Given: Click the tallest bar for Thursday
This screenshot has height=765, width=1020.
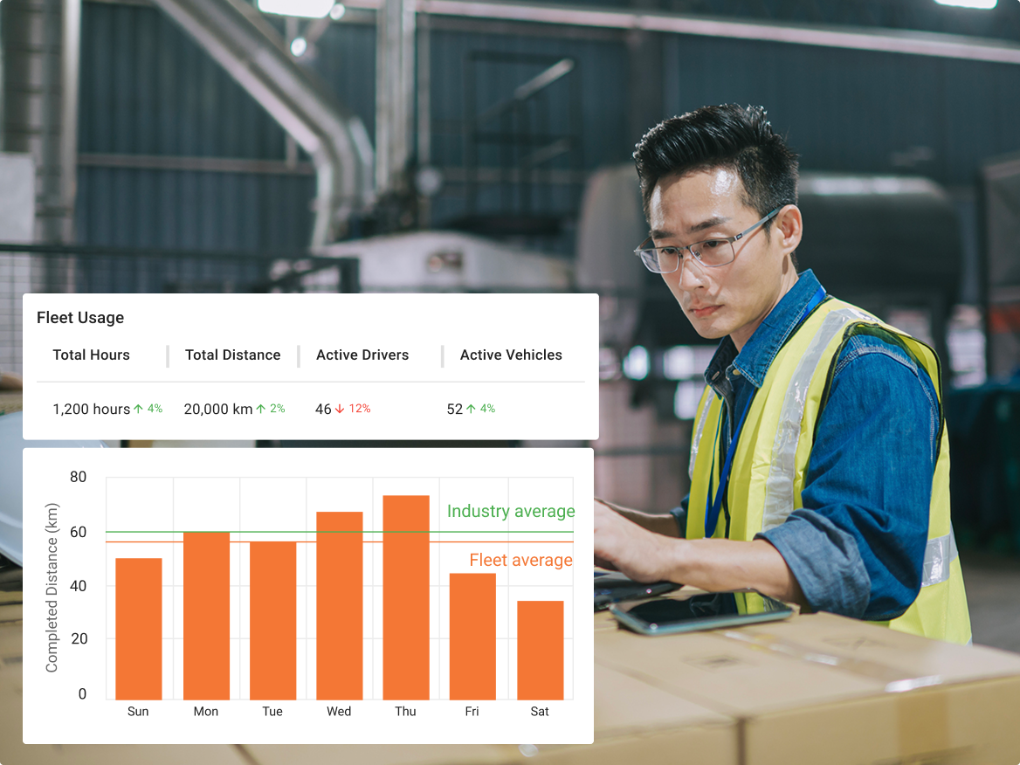Looking at the screenshot, I should click(x=406, y=597).
